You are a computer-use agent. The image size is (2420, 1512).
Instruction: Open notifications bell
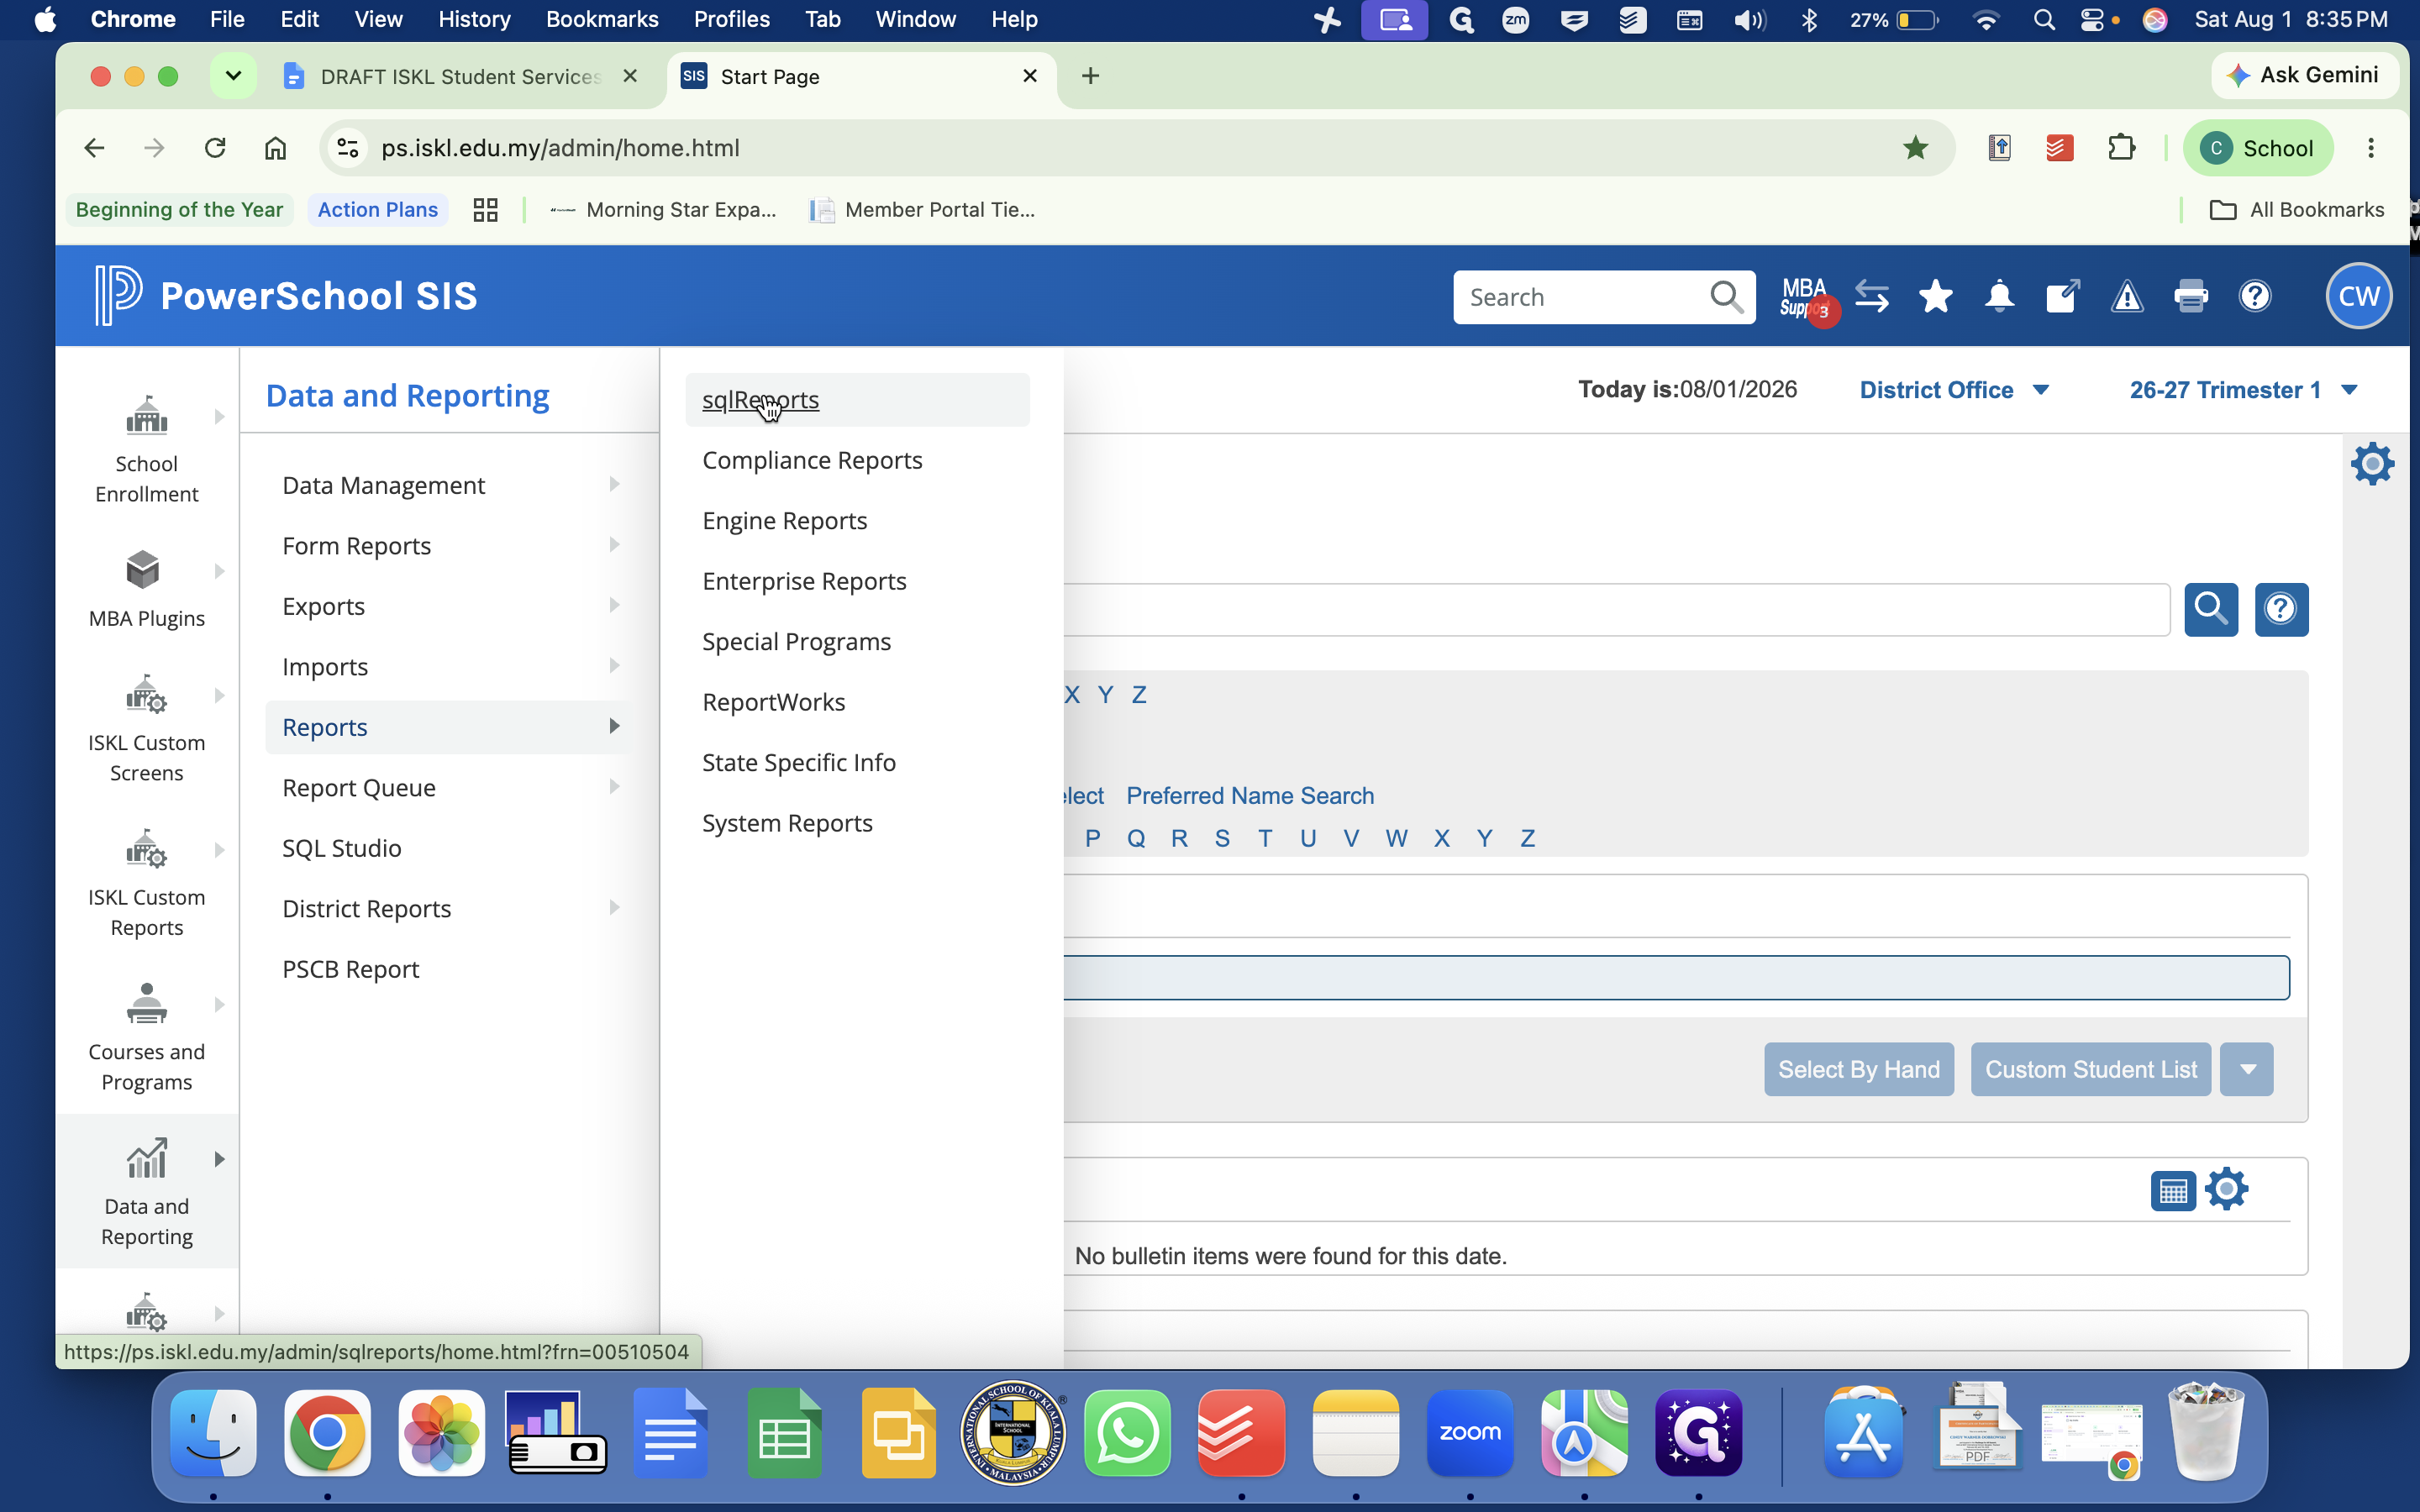click(2000, 297)
